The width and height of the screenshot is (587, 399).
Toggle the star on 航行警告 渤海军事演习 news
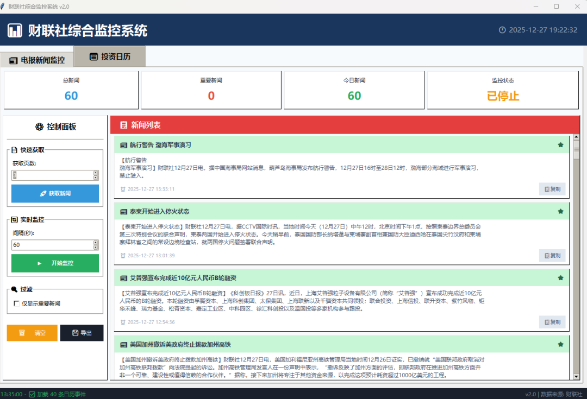pyautogui.click(x=560, y=145)
